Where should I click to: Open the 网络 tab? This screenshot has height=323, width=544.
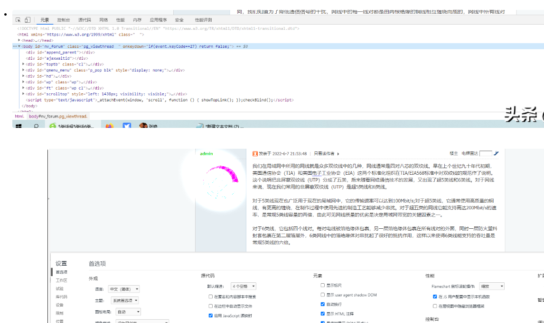coord(103,20)
